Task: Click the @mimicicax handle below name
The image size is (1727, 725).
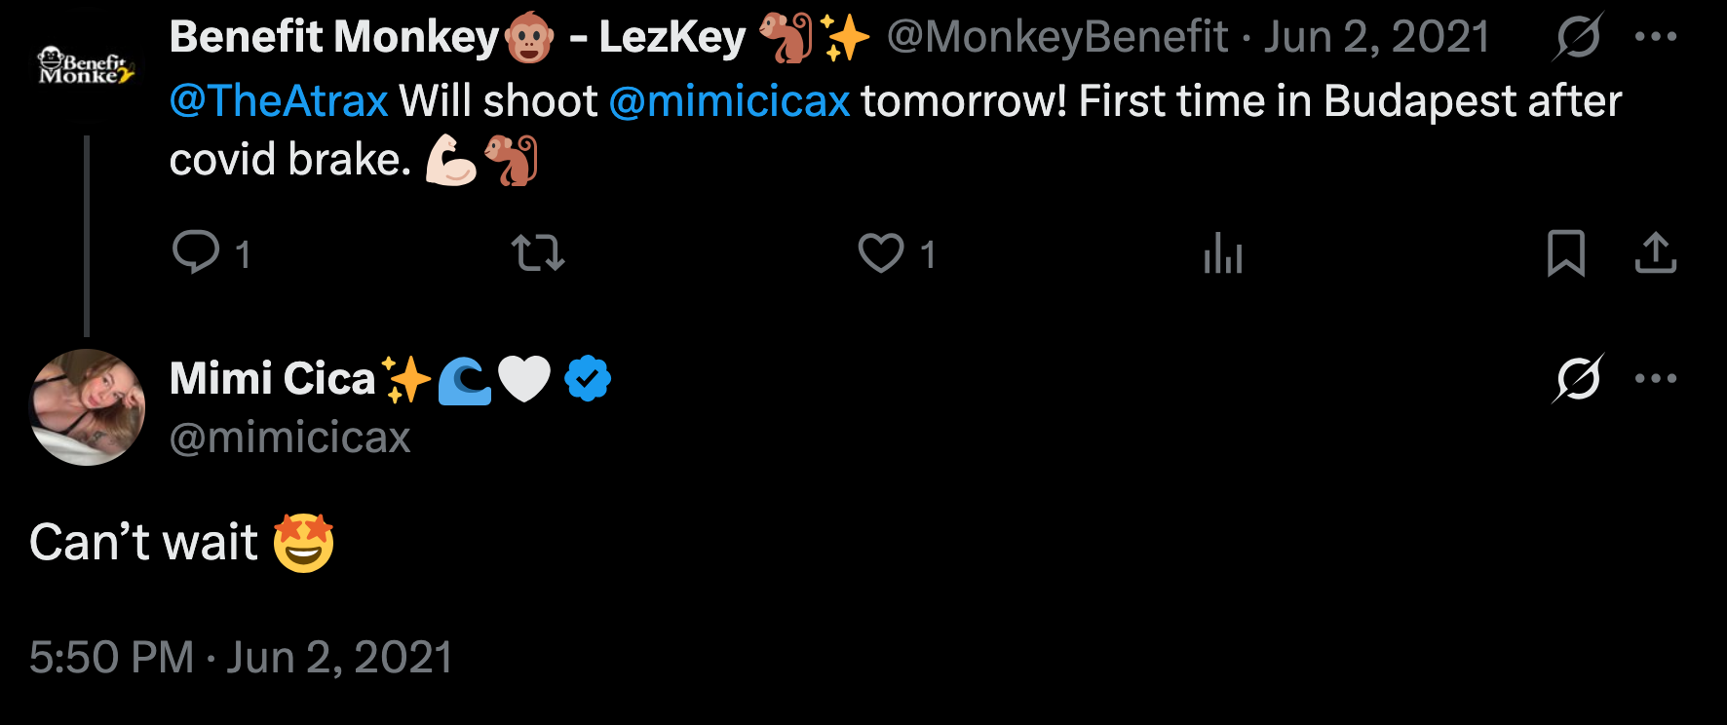Action: coord(289,438)
